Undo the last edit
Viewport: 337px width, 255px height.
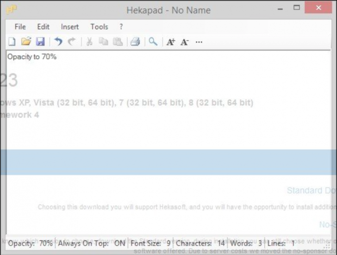[58, 42]
